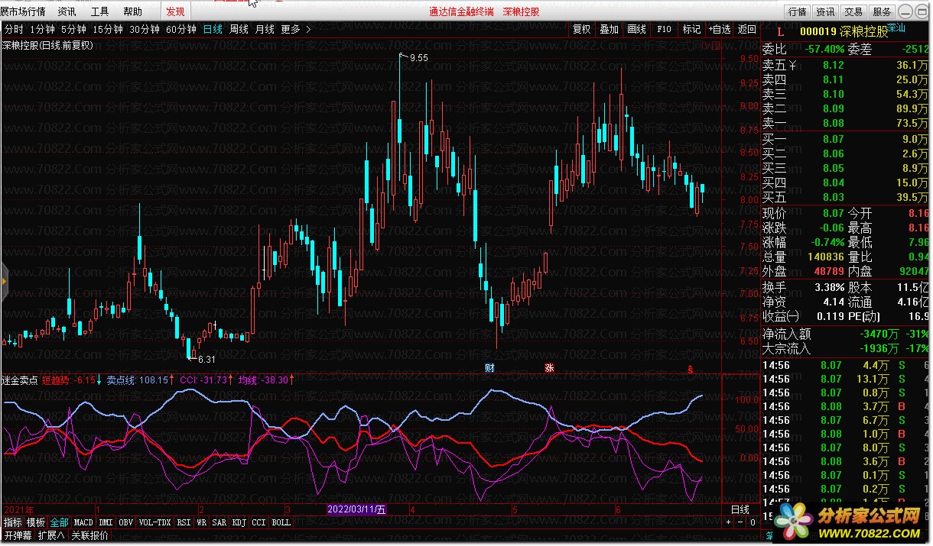The image size is (933, 546).
Task: Click stock code 000019 深粮控股
Action: pyautogui.click(x=844, y=31)
